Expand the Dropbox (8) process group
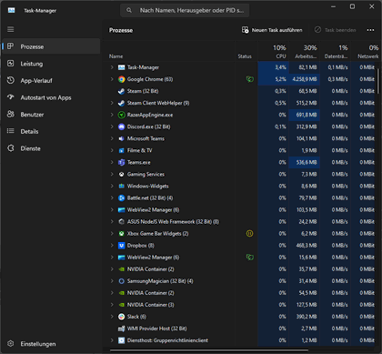Image resolution: width=382 pixels, height=354 pixels. (112, 246)
